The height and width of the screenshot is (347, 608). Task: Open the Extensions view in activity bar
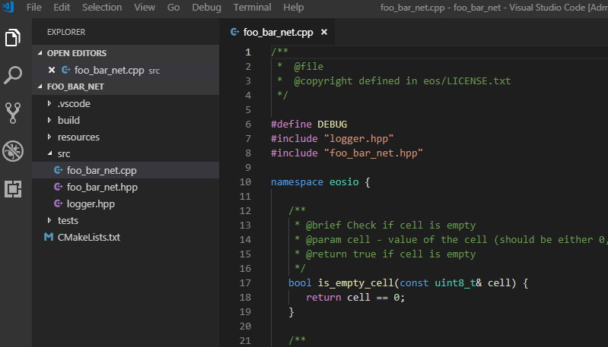point(13,189)
